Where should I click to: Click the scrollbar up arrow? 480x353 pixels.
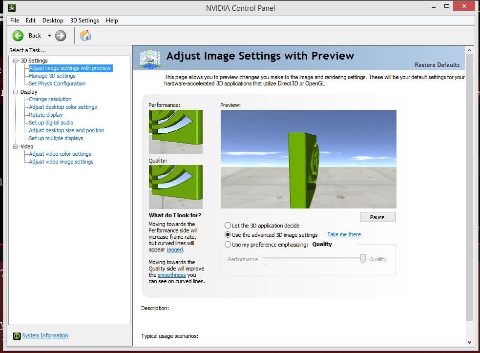[x=470, y=50]
